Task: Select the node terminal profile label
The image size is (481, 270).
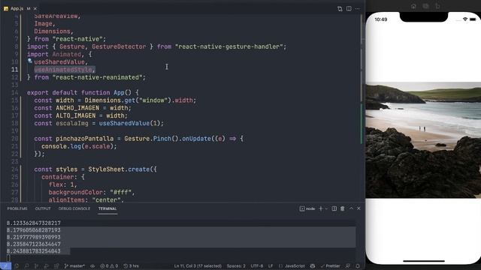Action: [x=307, y=208]
